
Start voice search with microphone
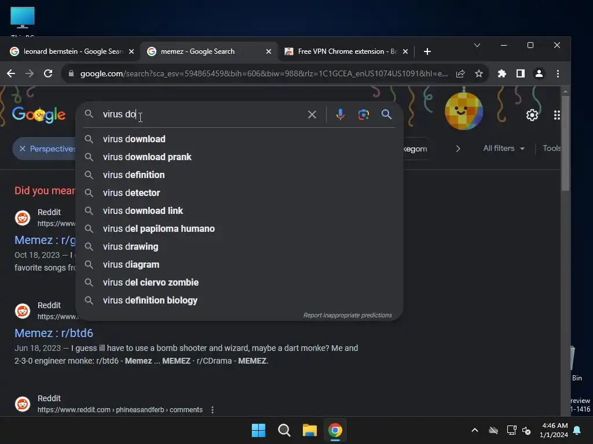click(341, 114)
